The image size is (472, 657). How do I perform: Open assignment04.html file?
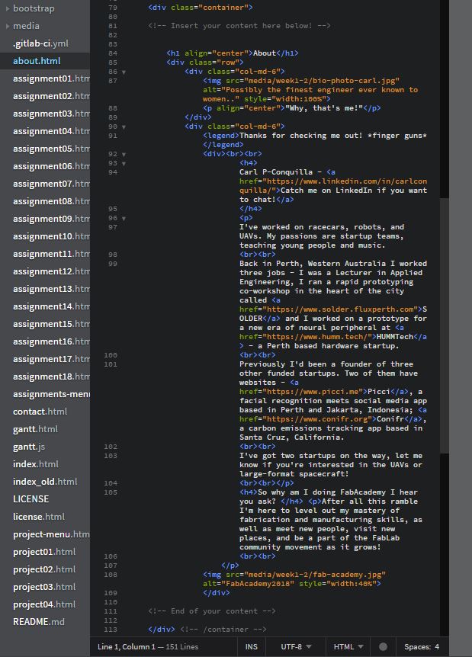[51, 132]
